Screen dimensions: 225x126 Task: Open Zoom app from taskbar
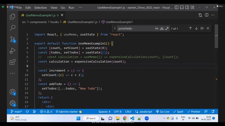[x=147, y=118]
